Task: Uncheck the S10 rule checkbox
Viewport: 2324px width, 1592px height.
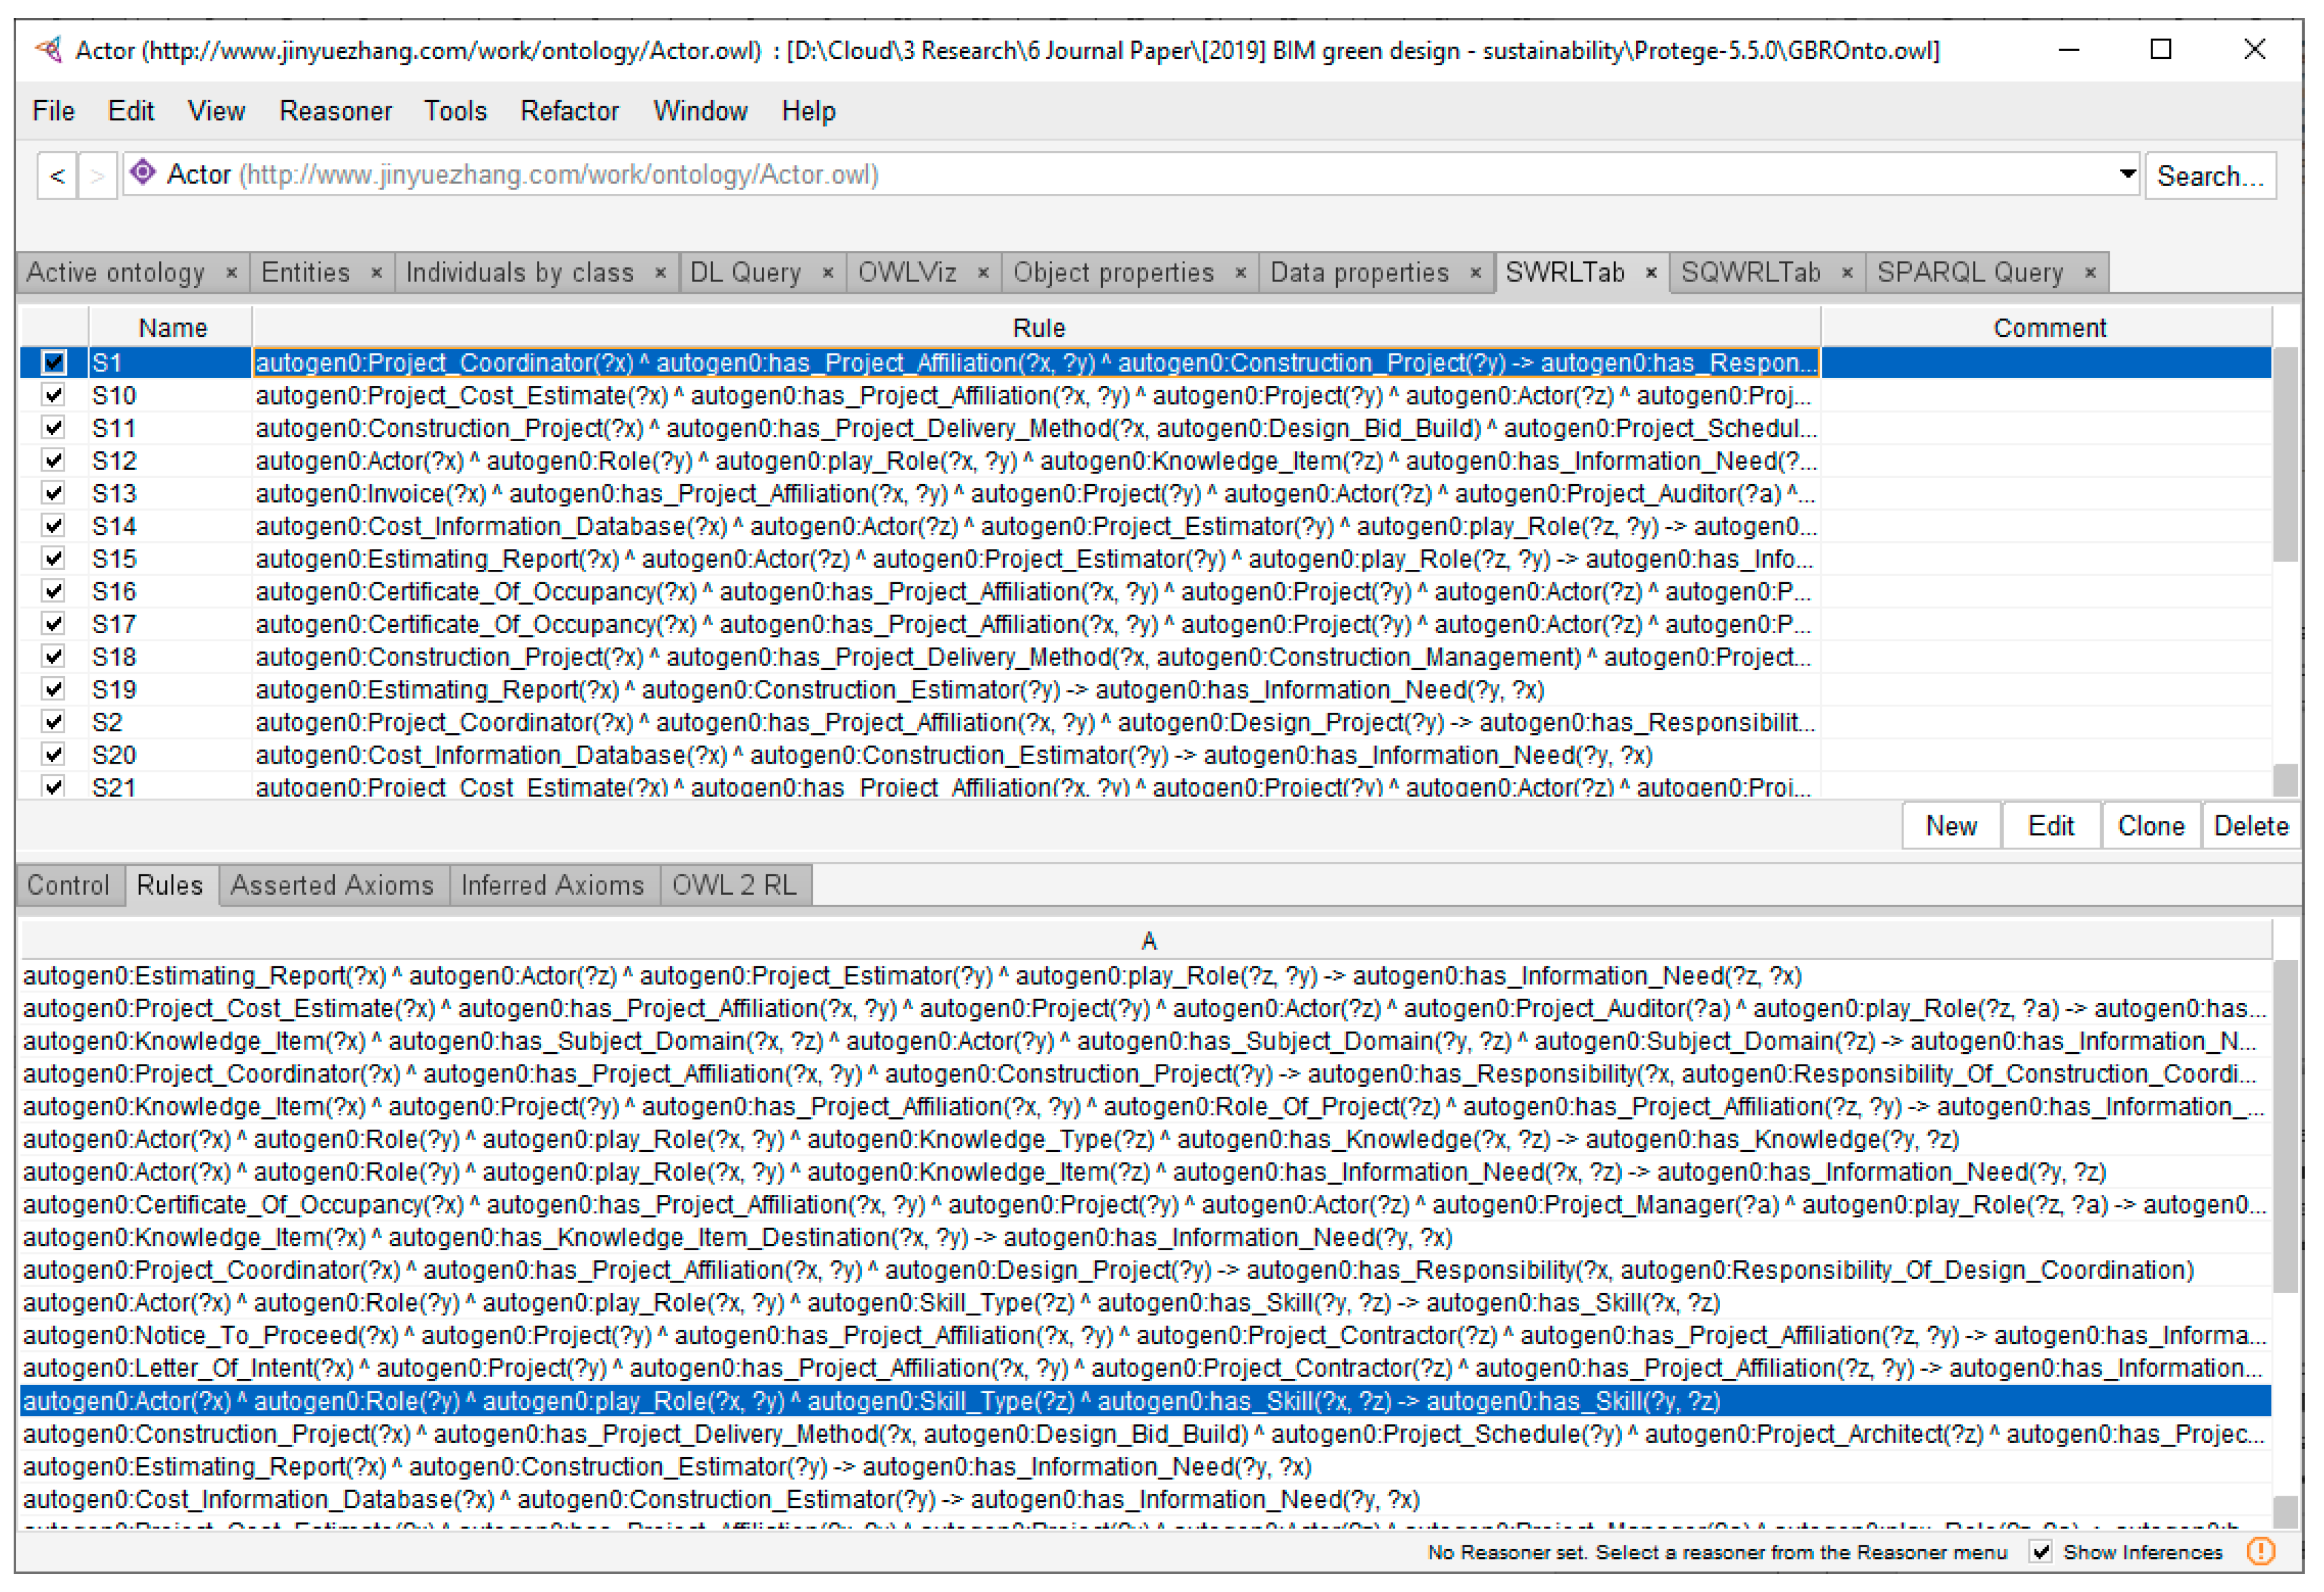Action: coord(54,395)
